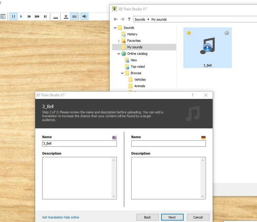This screenshot has width=257, height=222.
Task: Open the gear settings on 3_Bell thumbnail
Action: pyautogui.click(x=227, y=33)
